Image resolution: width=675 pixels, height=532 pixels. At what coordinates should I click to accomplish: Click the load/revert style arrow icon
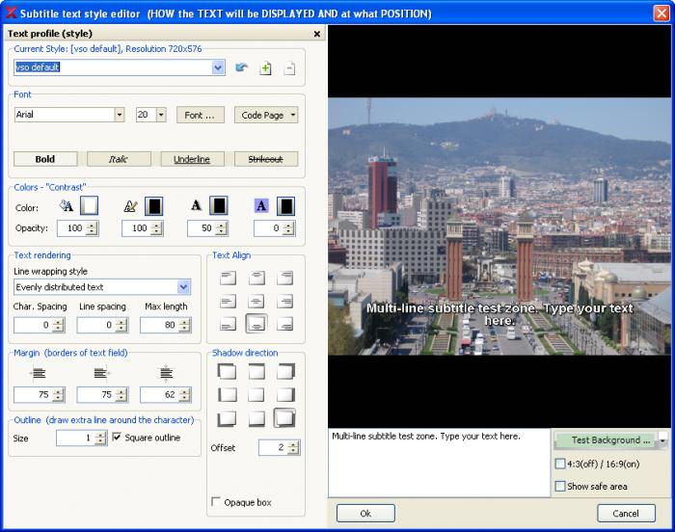[x=241, y=67]
